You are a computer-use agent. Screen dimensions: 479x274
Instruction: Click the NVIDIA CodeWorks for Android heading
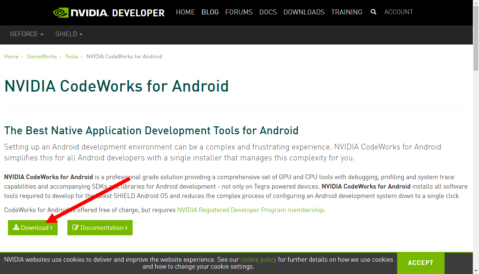click(x=117, y=86)
